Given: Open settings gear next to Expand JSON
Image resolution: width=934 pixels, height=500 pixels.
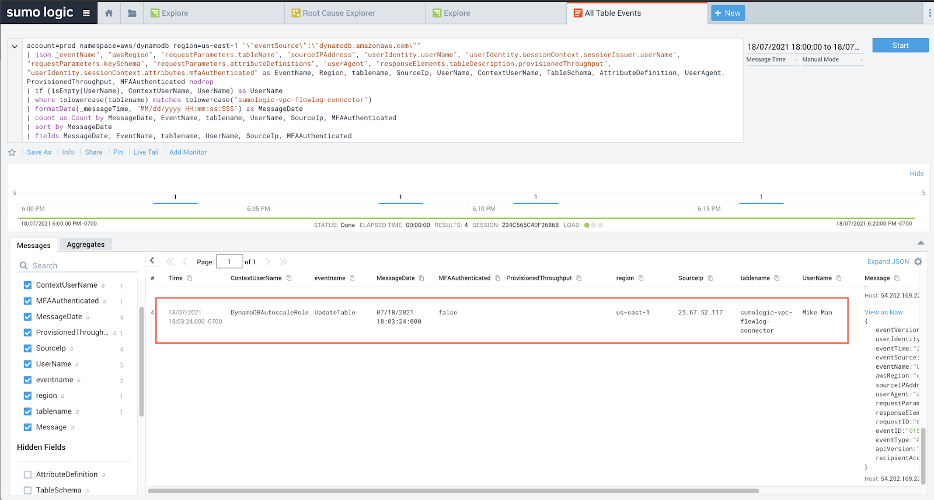Looking at the screenshot, I should [918, 261].
